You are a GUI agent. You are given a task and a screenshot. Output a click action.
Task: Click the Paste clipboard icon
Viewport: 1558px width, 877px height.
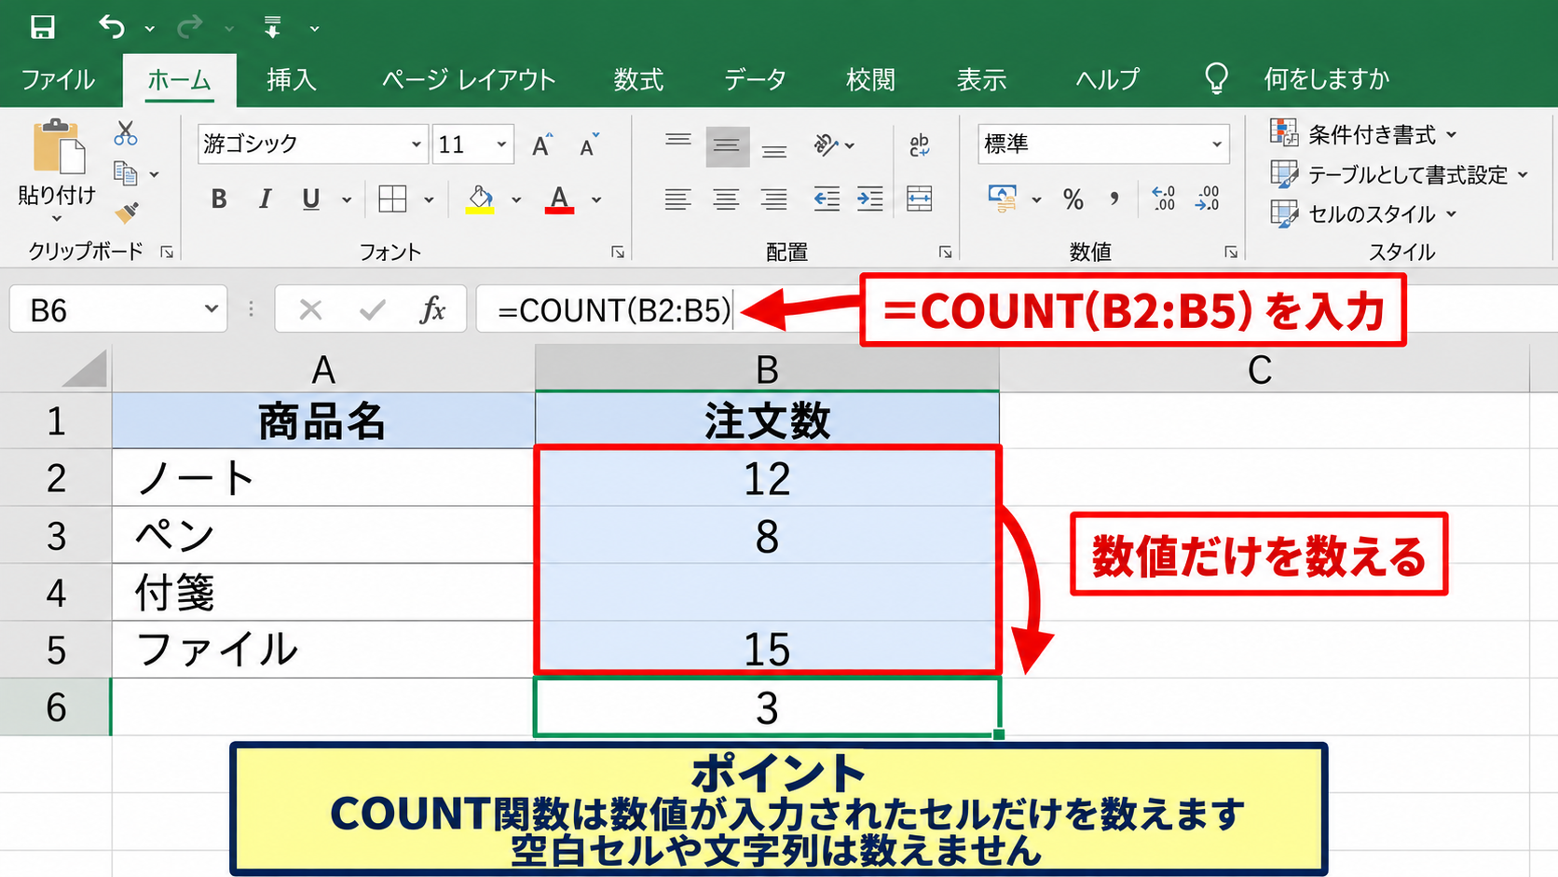[x=59, y=147]
